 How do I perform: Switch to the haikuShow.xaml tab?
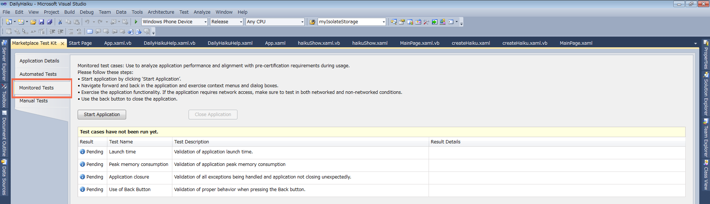point(370,43)
